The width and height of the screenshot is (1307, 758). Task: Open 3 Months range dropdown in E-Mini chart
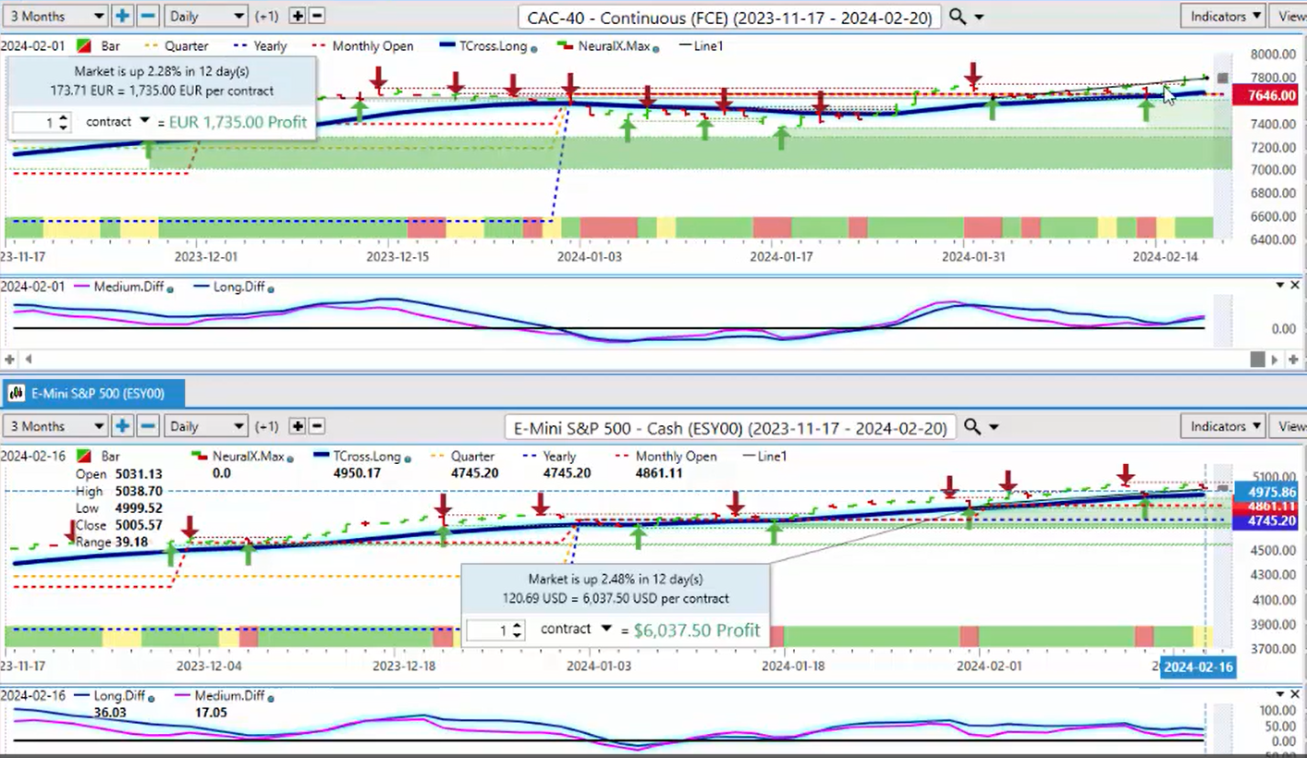click(55, 426)
